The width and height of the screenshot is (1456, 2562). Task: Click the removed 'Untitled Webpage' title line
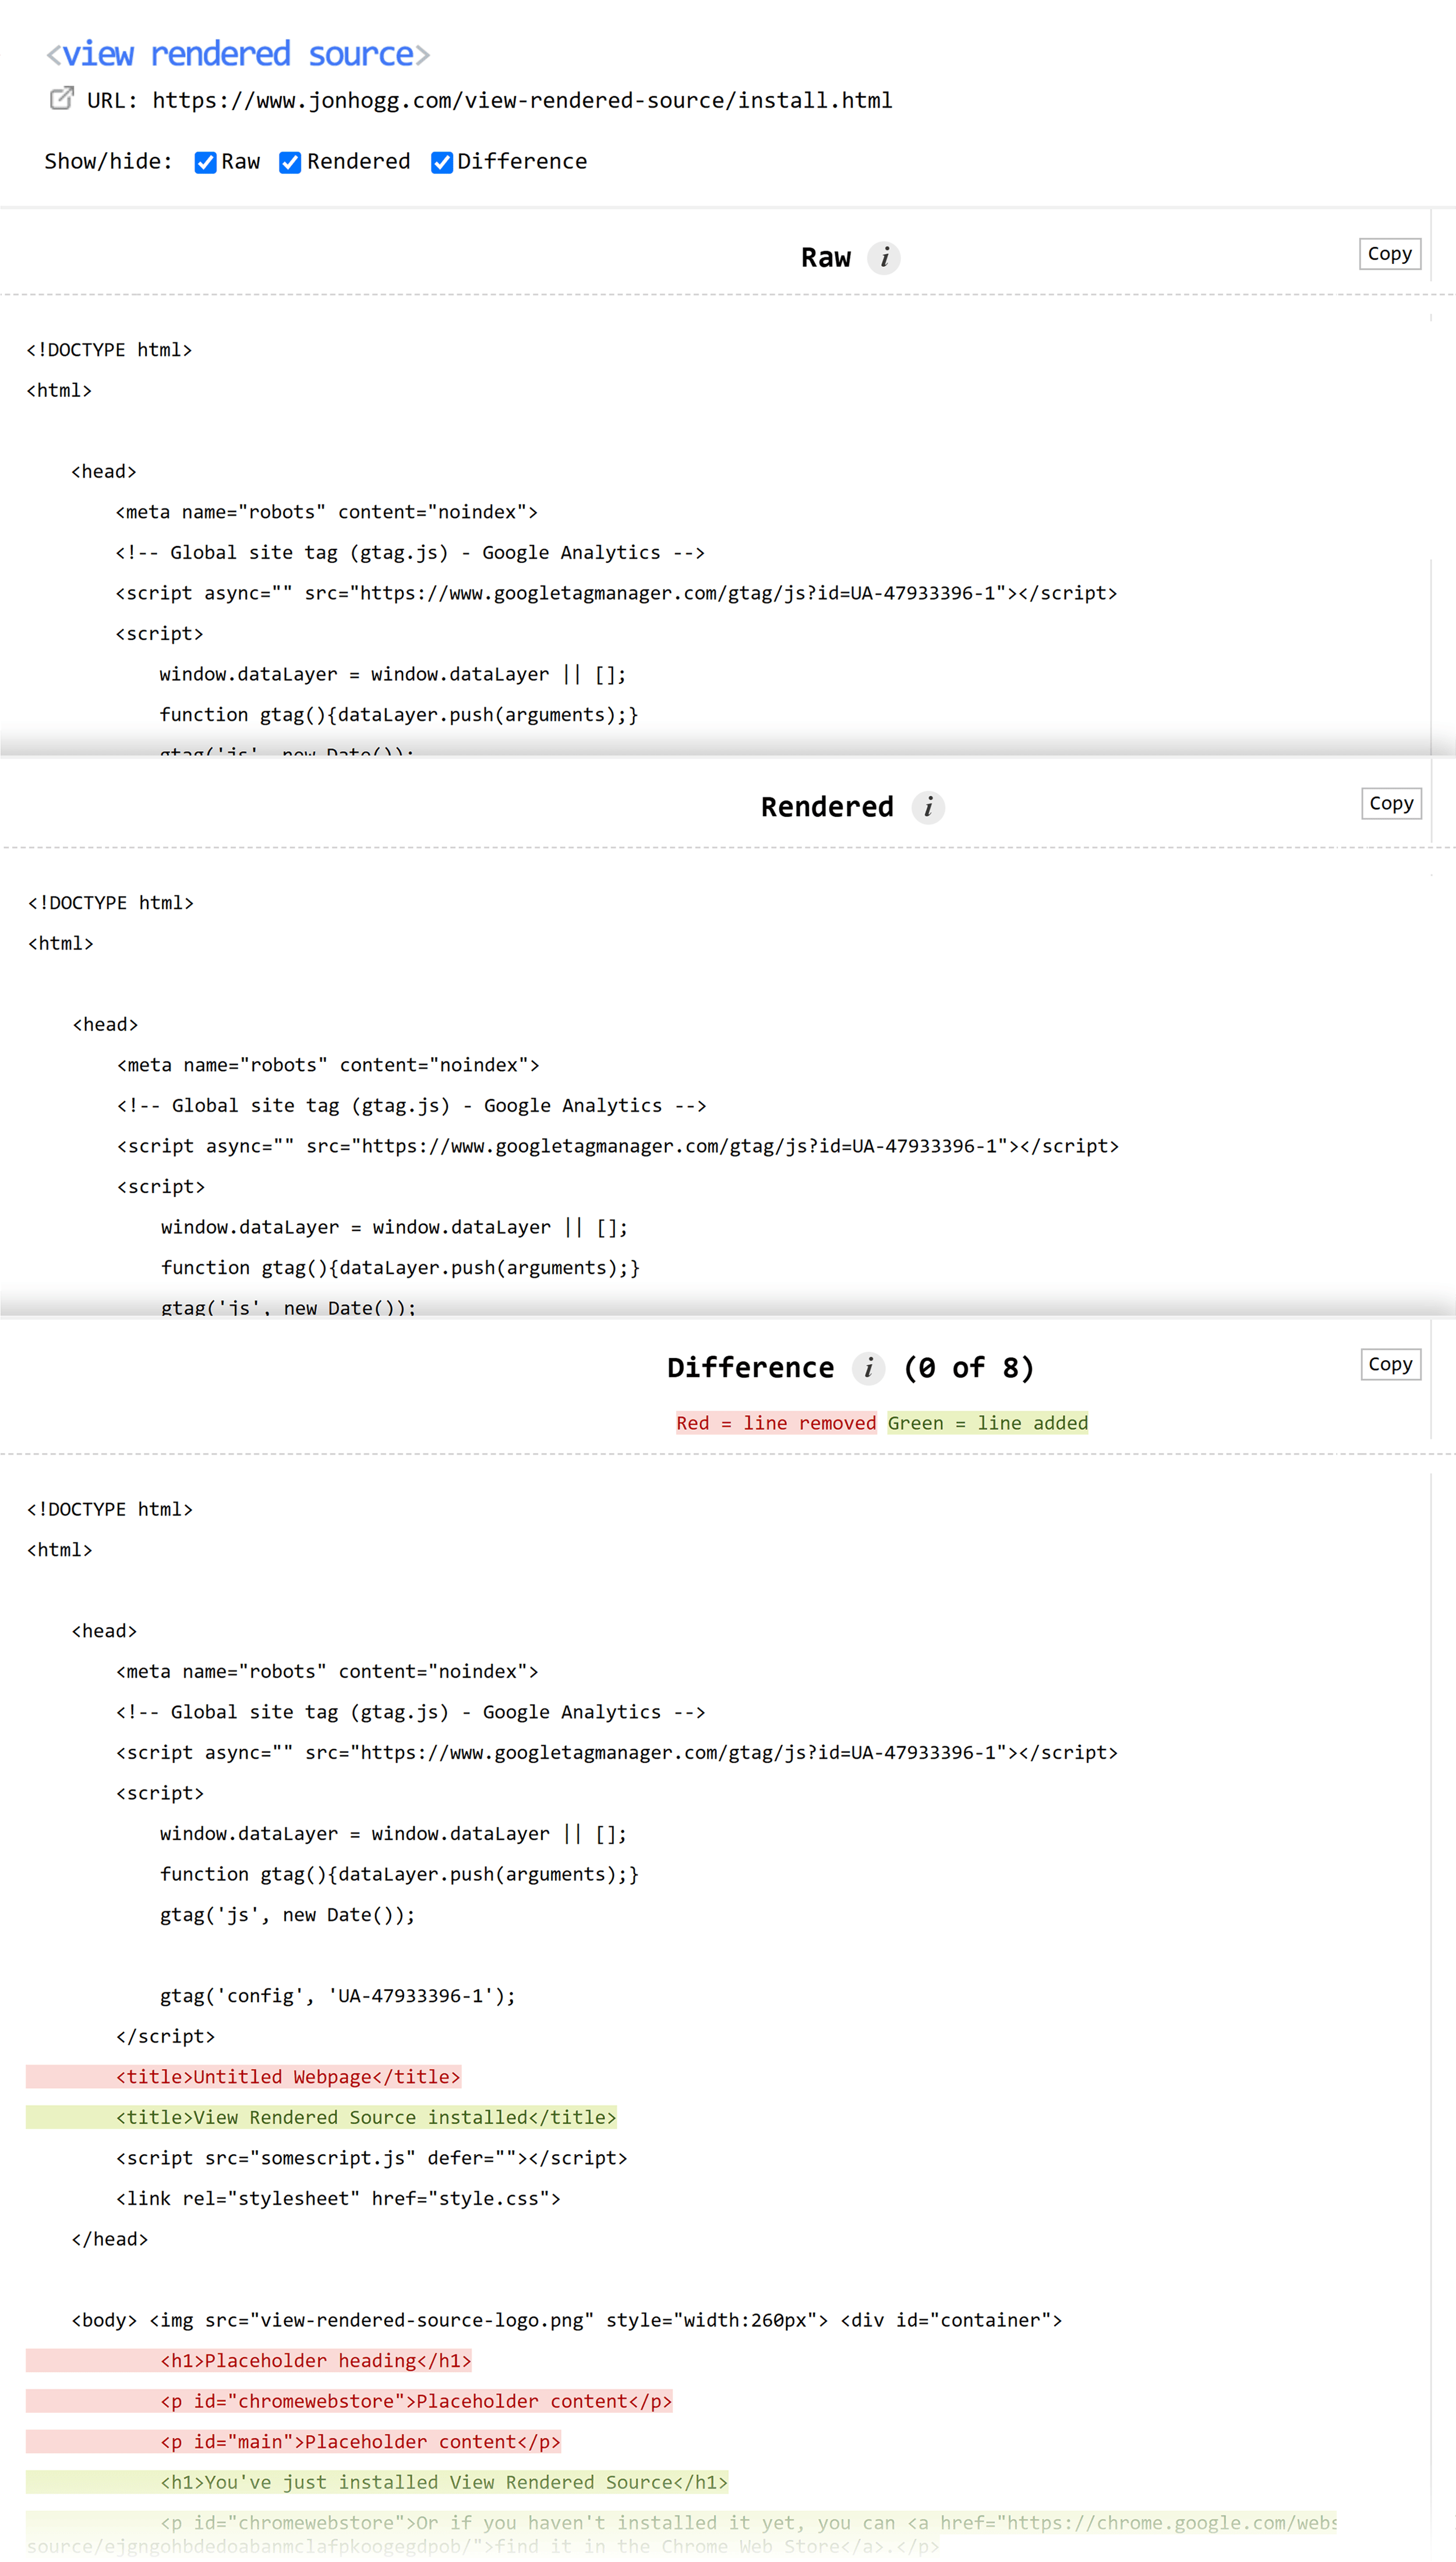pyautogui.click(x=243, y=2077)
